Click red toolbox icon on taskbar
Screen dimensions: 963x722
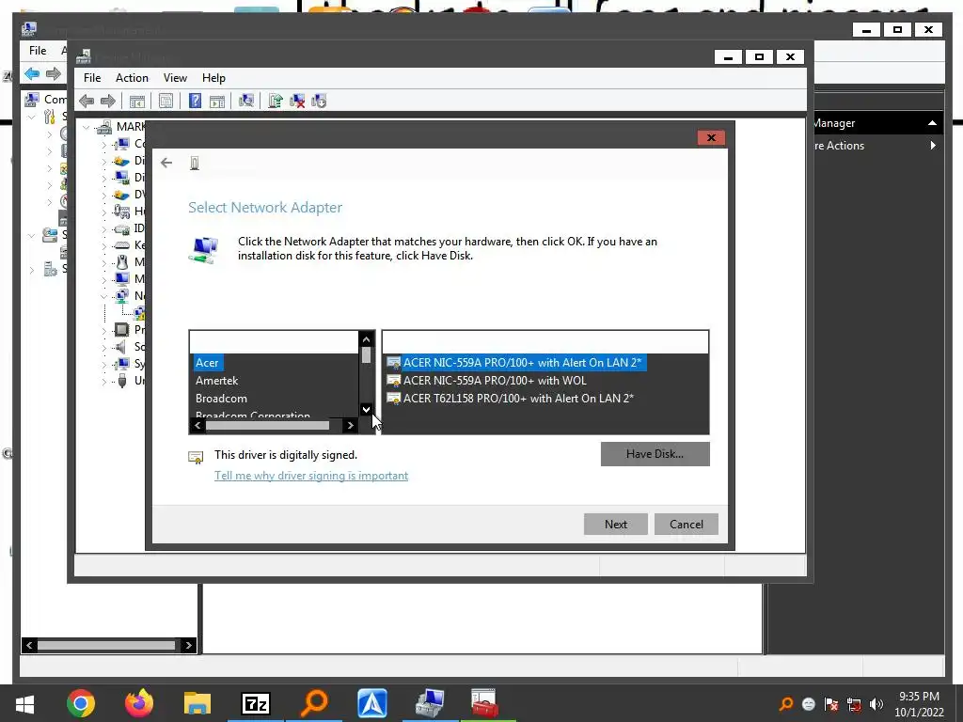pos(484,703)
